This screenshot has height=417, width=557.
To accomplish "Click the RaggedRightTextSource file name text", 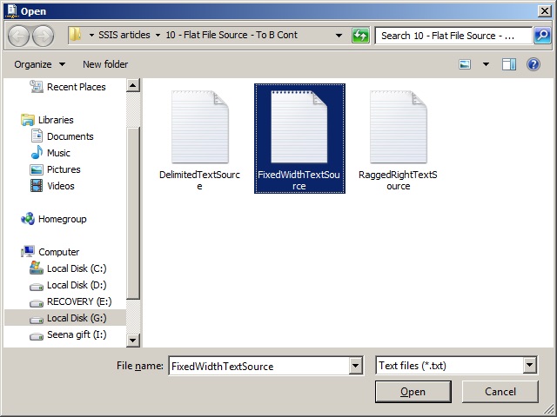I will coord(399,180).
